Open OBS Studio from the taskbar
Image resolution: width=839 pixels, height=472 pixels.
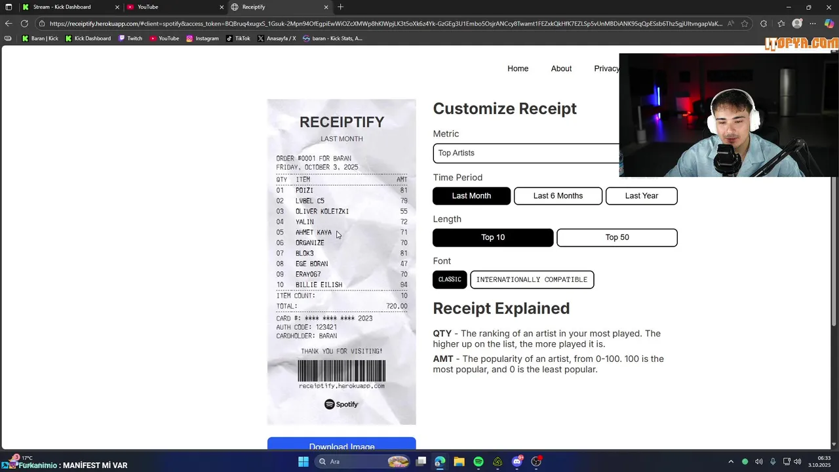tap(536, 462)
